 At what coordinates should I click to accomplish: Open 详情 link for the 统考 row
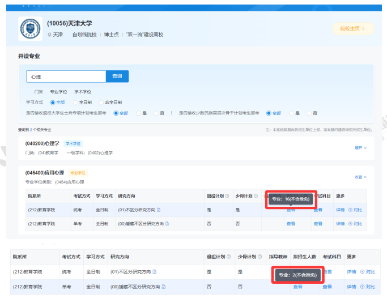coord(341,210)
